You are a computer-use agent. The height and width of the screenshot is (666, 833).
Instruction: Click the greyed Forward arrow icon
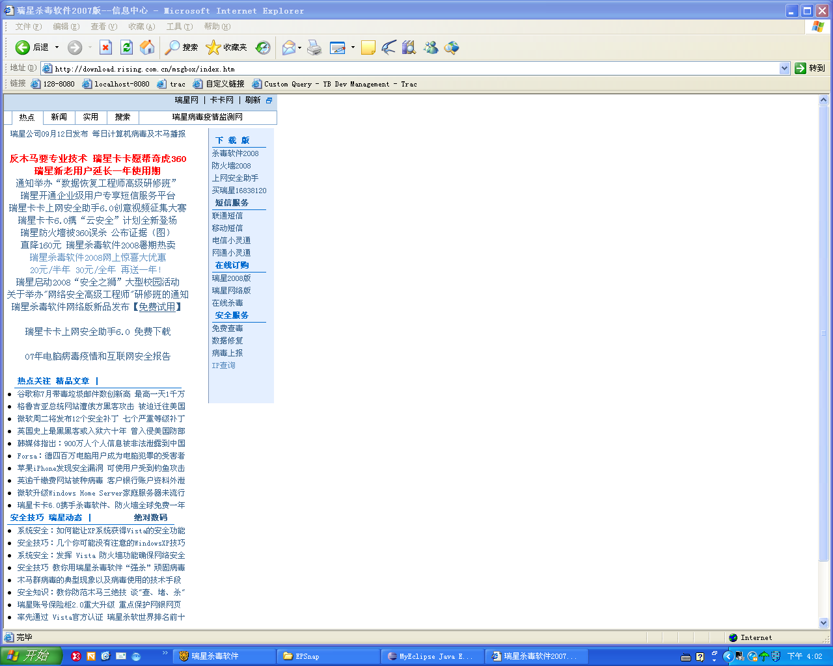(75, 47)
